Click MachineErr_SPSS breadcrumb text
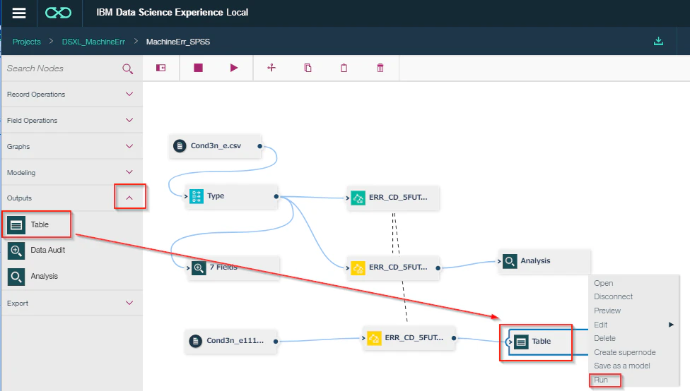 tap(177, 42)
